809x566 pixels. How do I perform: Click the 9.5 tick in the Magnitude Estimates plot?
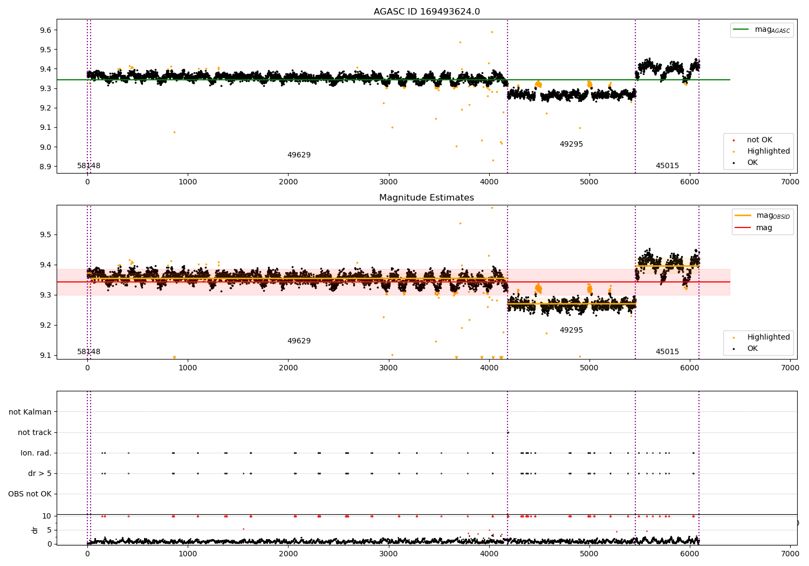(45, 234)
